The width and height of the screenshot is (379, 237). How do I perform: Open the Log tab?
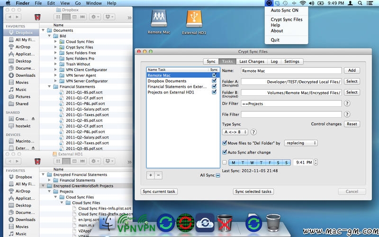pos(274,62)
